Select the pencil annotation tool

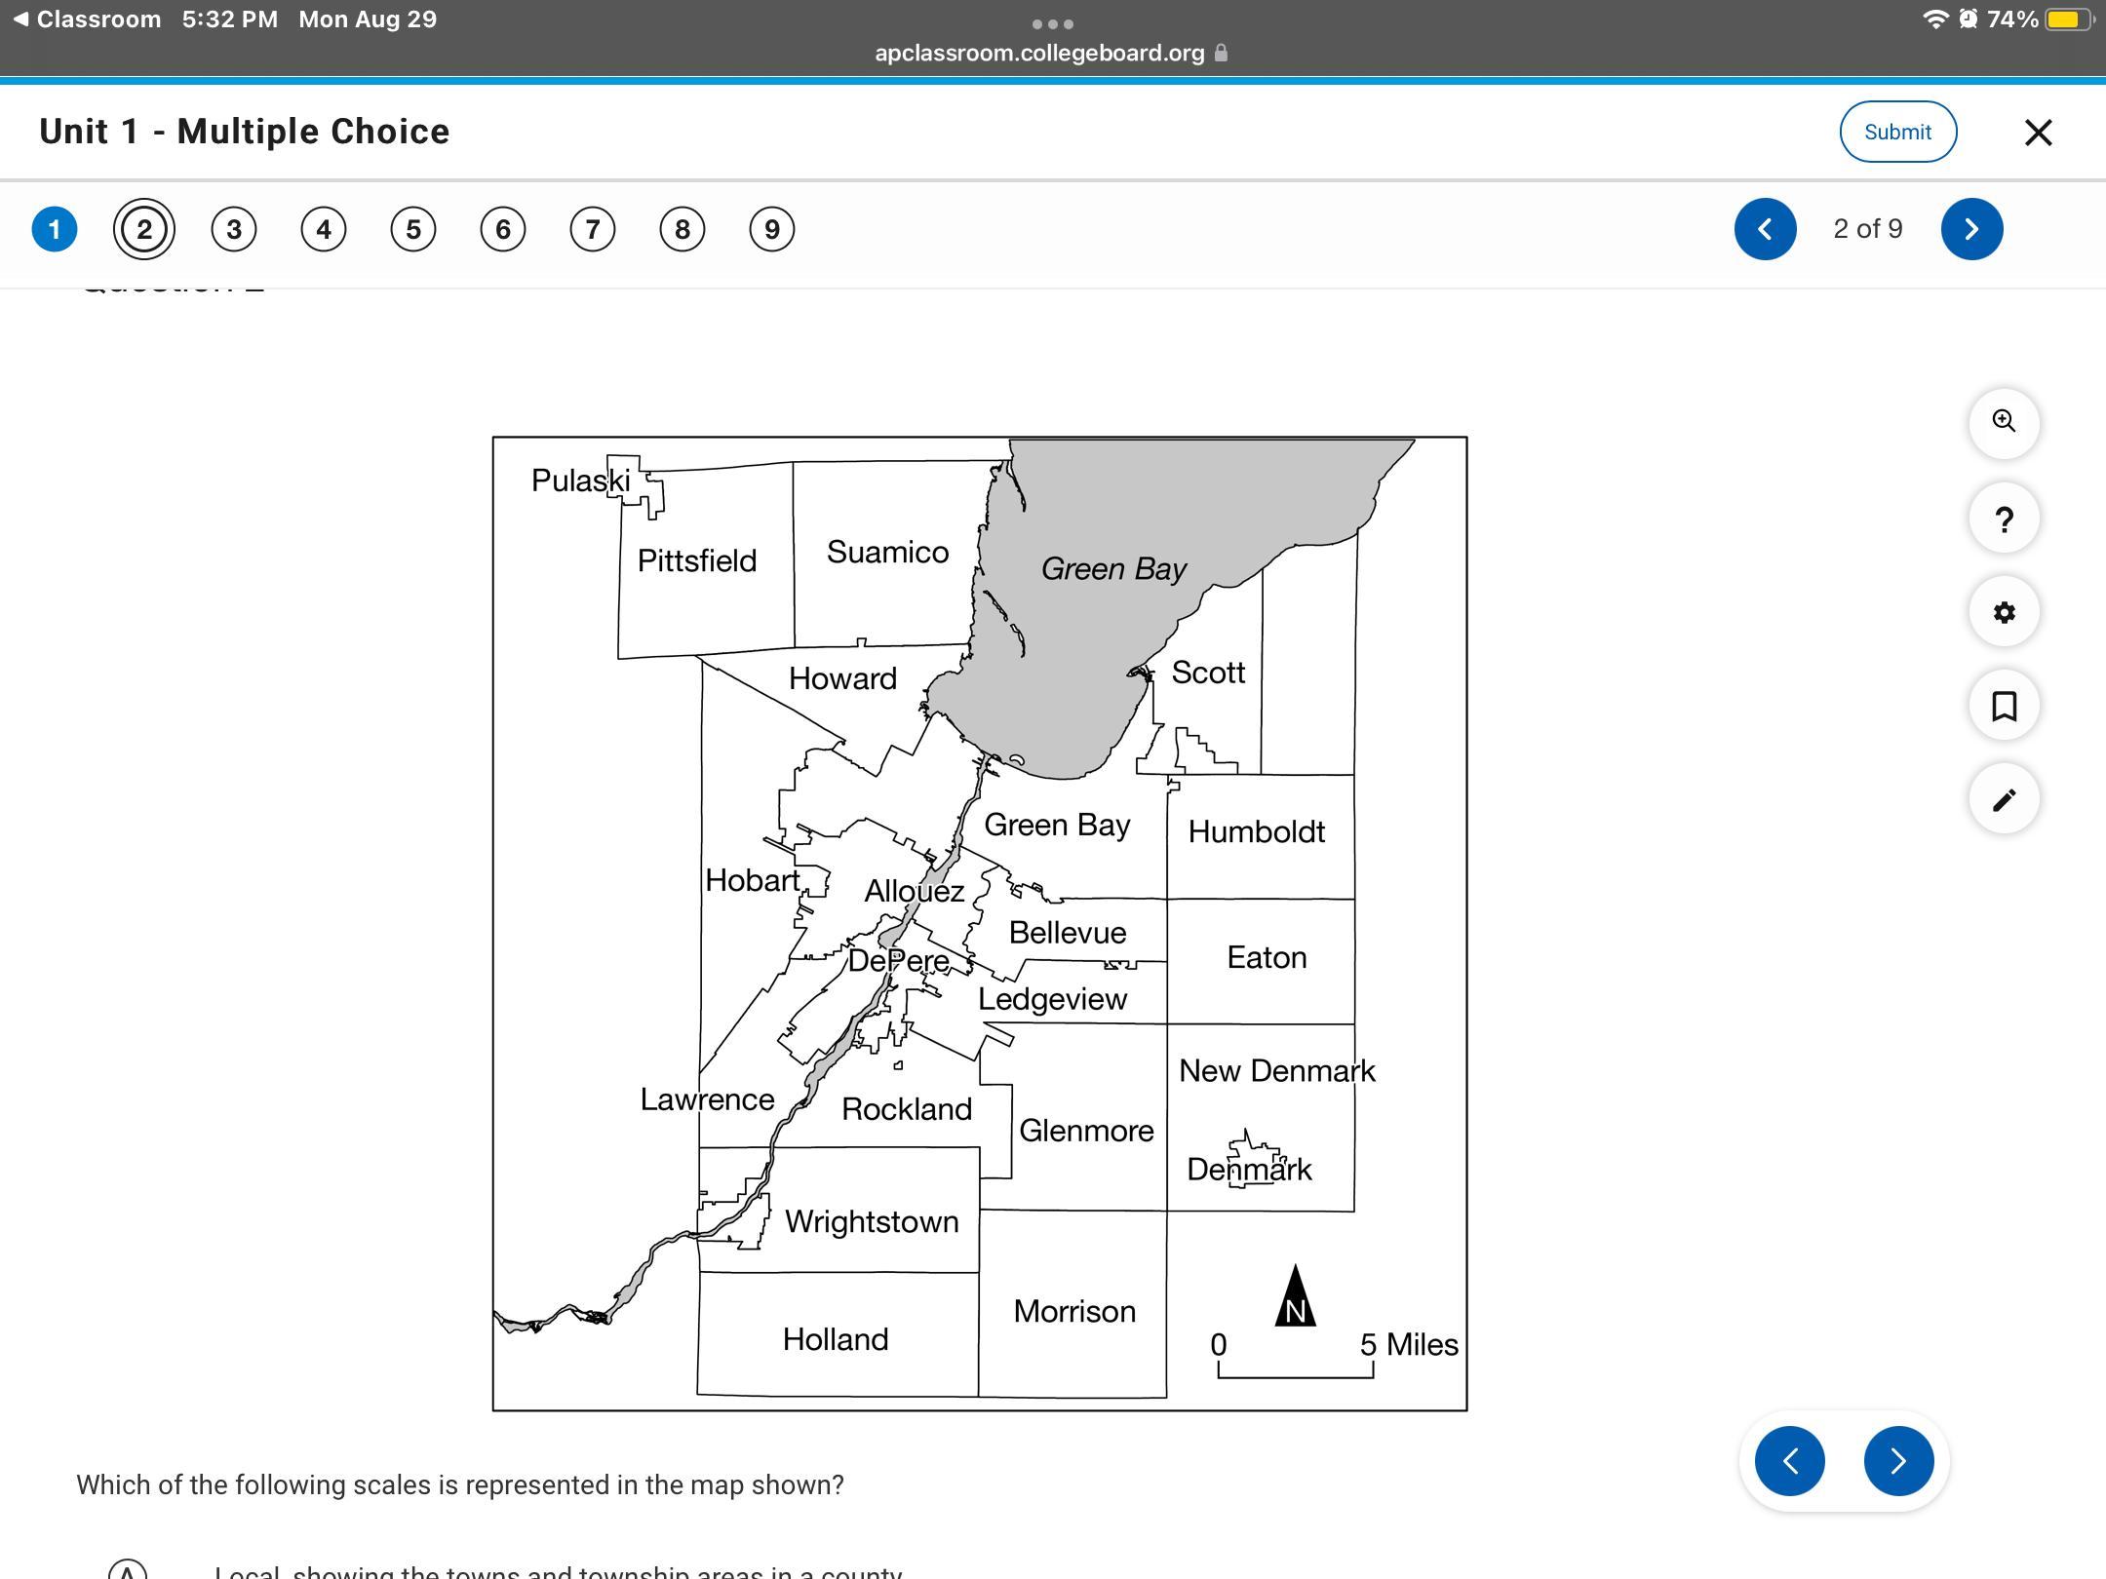pos(2004,800)
